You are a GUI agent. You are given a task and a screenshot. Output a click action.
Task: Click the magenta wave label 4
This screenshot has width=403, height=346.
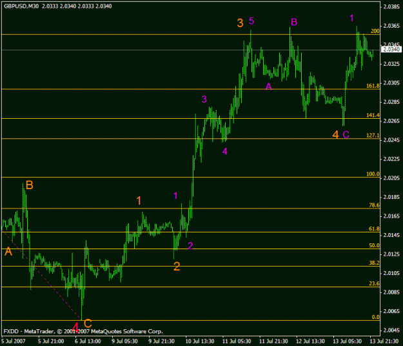[x=224, y=152]
